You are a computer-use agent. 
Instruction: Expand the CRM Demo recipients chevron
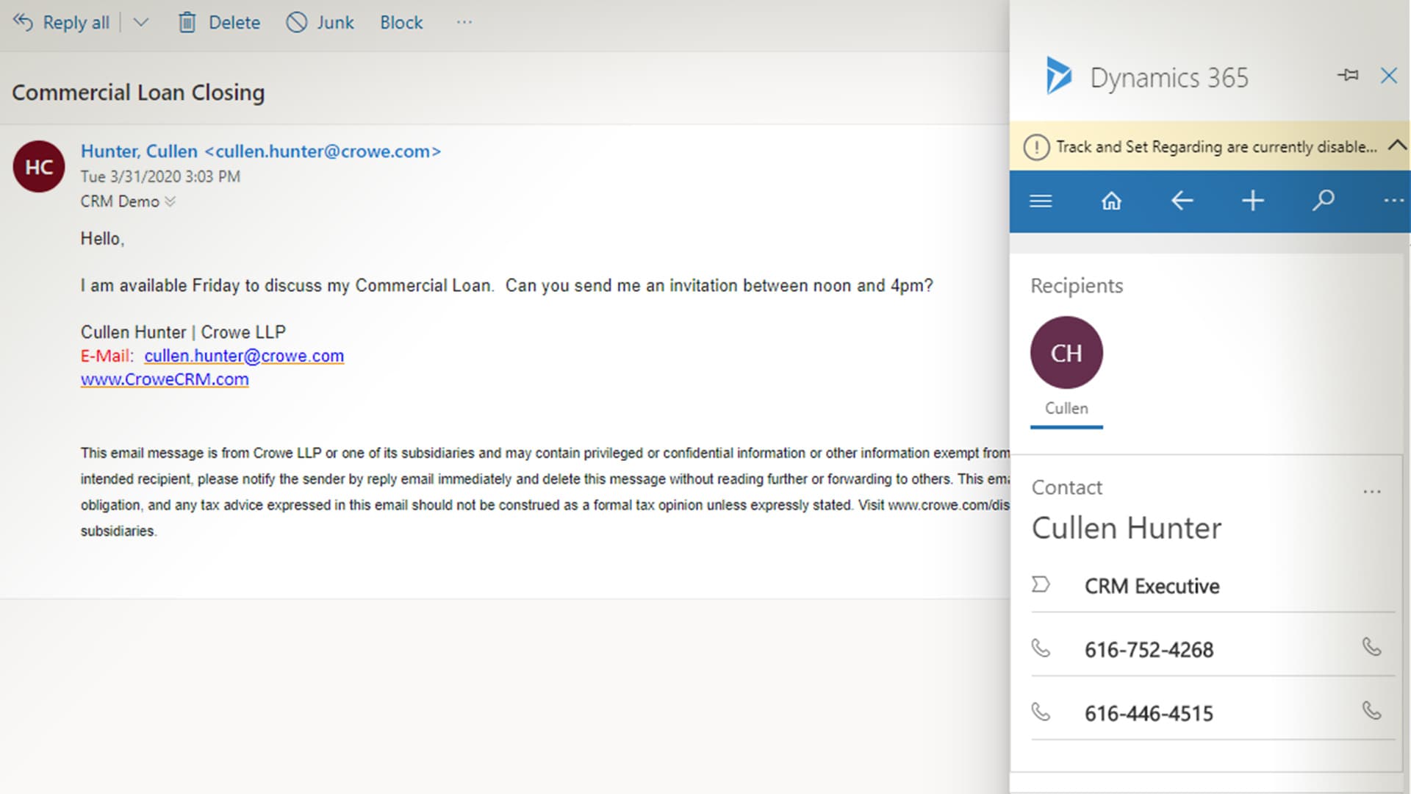coord(170,201)
